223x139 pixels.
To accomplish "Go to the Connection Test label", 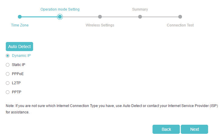I will 180,25.
